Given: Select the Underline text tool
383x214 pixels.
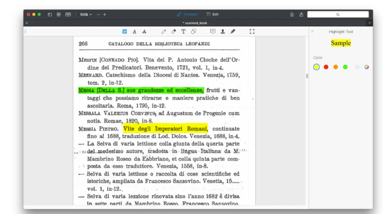Looking at the screenshot, I should click(x=135, y=31).
